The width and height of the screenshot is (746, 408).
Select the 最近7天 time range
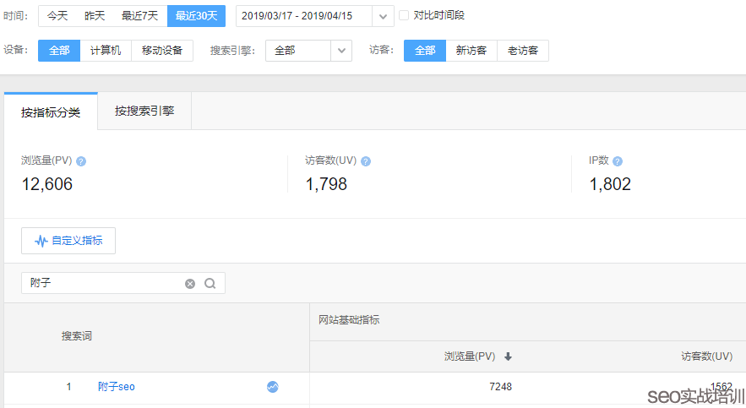coord(139,16)
